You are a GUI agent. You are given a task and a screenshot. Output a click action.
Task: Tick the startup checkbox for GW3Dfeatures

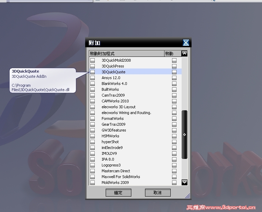[174, 130]
